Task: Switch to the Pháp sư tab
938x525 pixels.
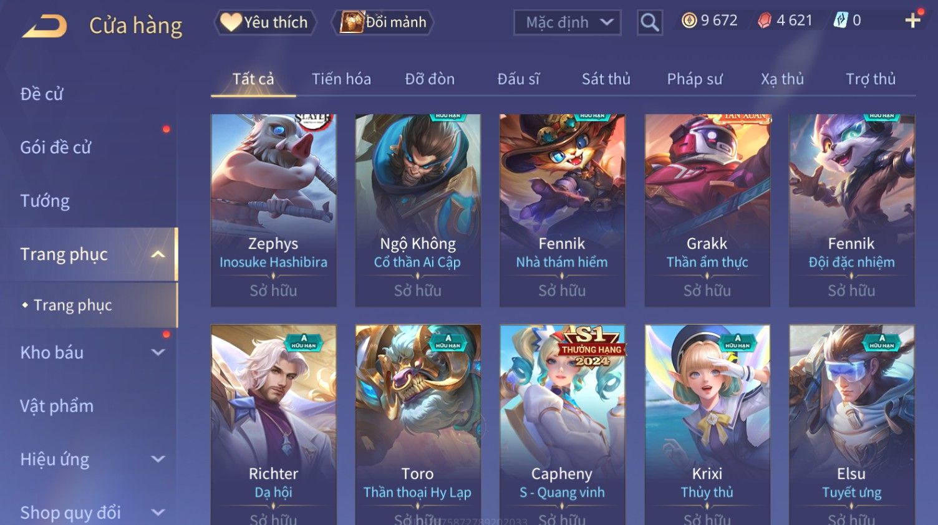Action: (695, 79)
